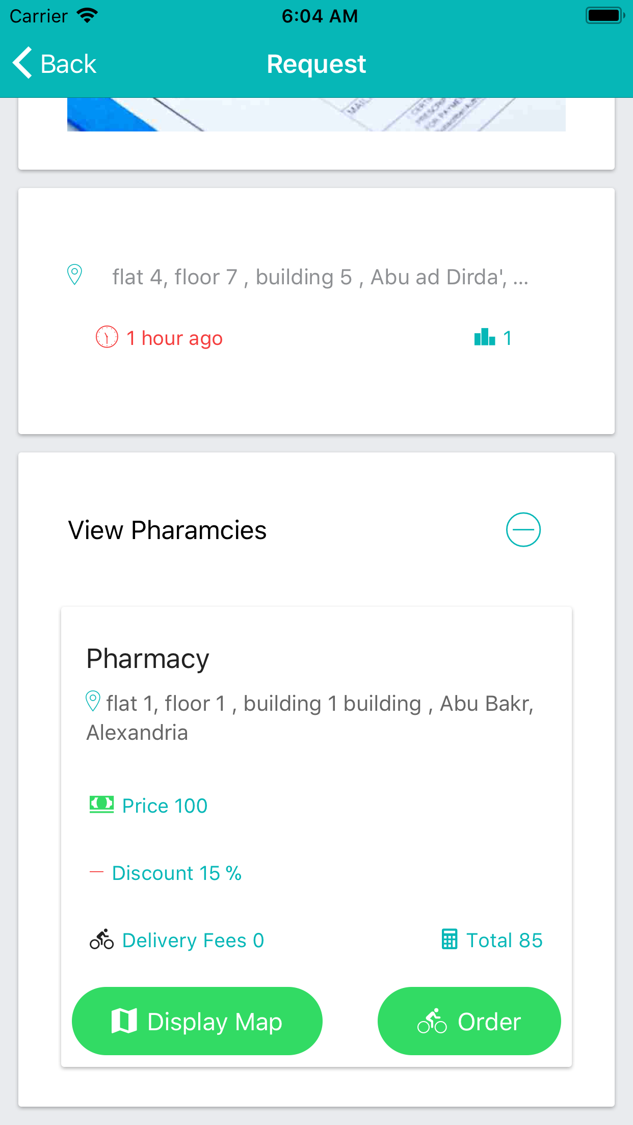This screenshot has width=633, height=1125.
Task: Tap the pharmacy address location pin
Action: [93, 701]
